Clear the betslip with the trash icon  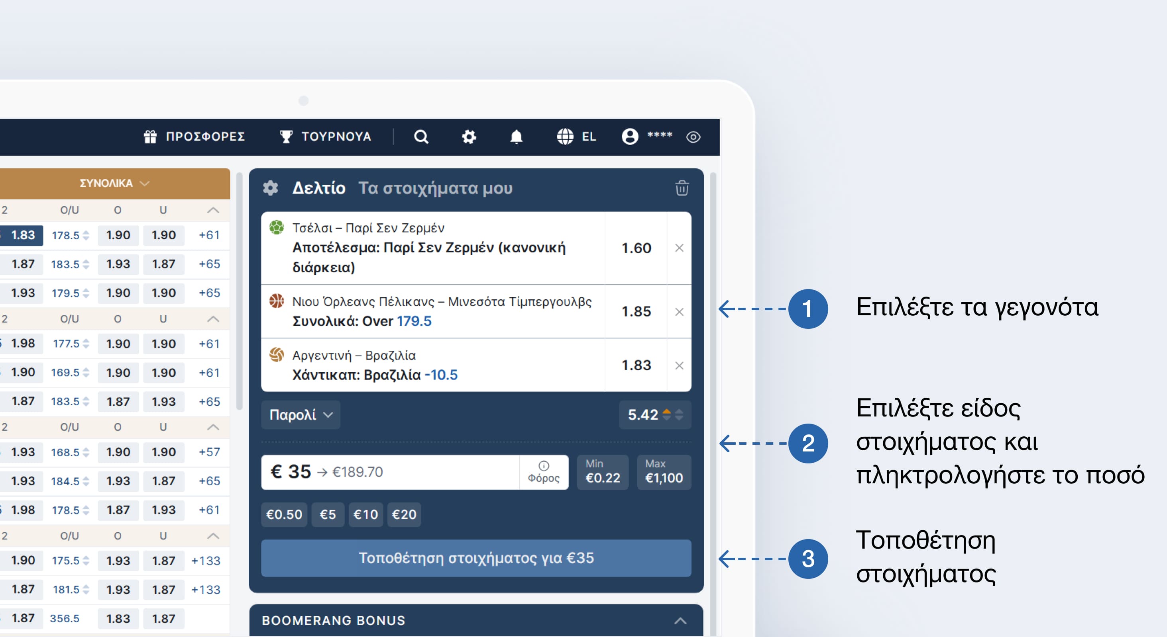click(x=682, y=188)
